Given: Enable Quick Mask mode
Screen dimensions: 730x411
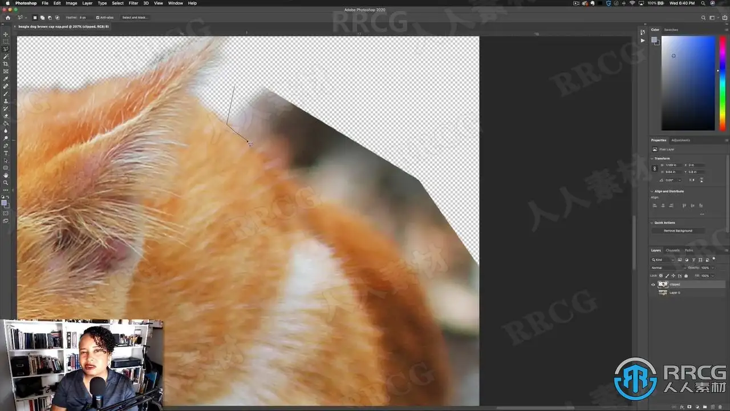Looking at the screenshot, I should [6, 213].
